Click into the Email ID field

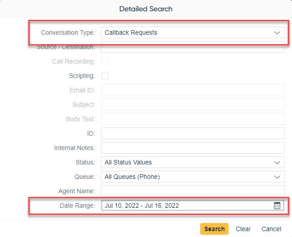(x=193, y=90)
